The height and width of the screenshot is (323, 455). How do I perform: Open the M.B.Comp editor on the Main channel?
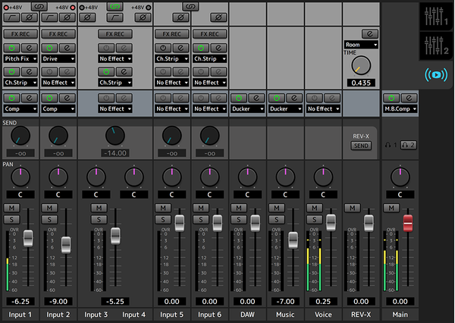click(407, 98)
